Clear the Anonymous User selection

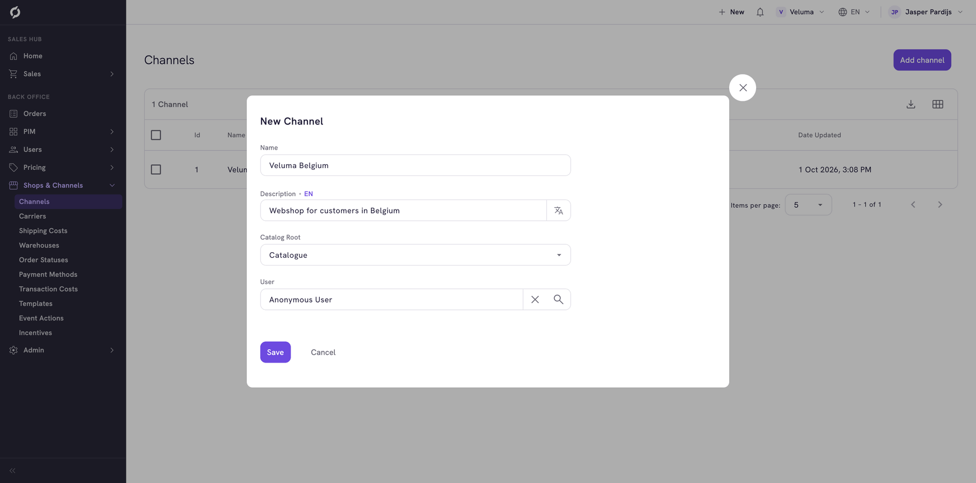[x=535, y=300]
